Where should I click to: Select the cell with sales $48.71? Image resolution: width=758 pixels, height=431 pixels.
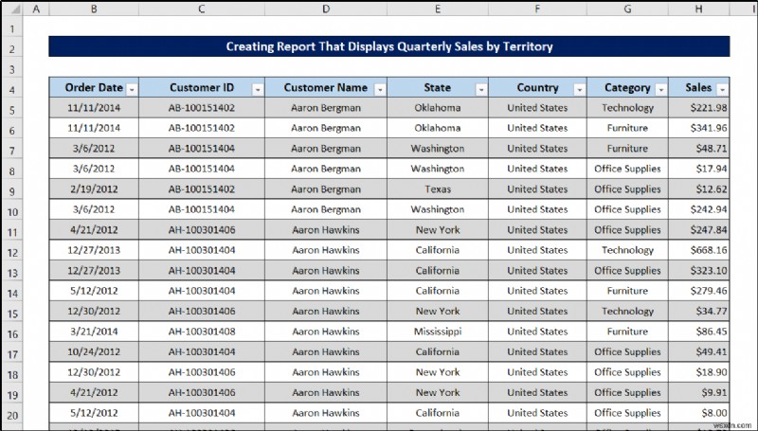(x=699, y=149)
